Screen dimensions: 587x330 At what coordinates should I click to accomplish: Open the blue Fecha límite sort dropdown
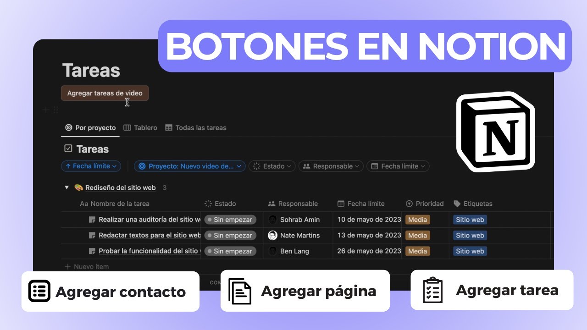coord(91,166)
